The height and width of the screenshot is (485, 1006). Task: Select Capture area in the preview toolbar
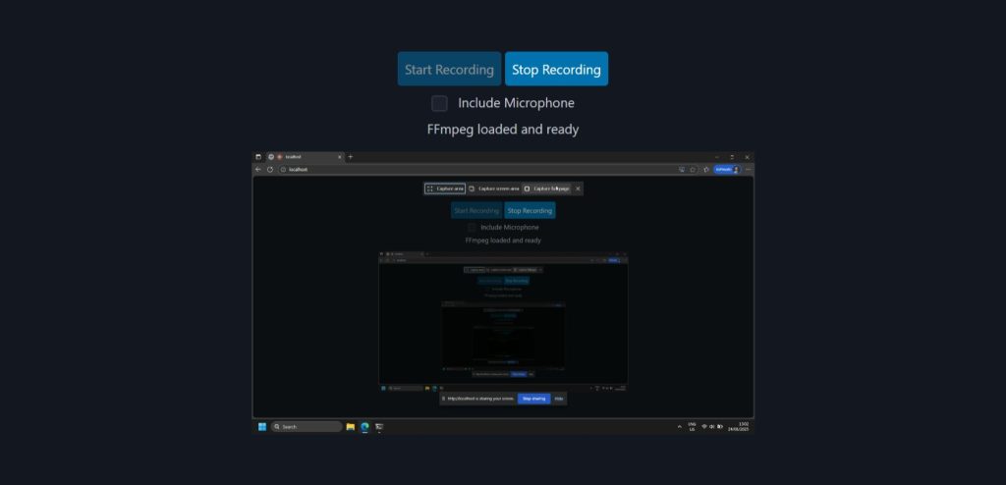(445, 189)
